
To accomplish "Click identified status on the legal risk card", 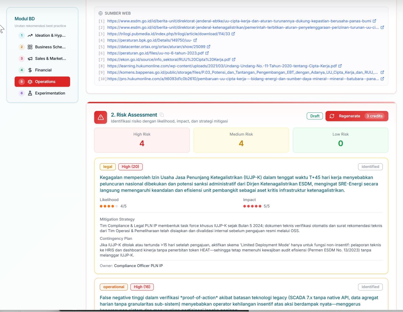I will [x=370, y=167].
